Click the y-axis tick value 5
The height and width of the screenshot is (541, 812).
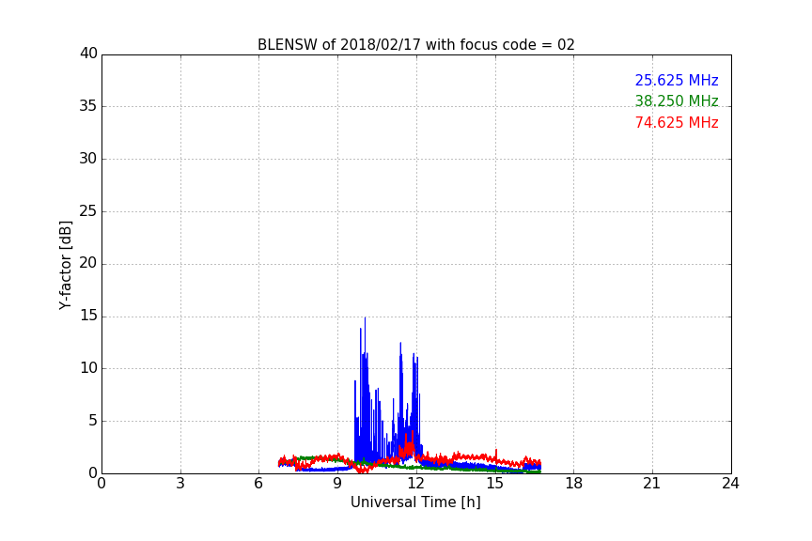click(x=93, y=421)
